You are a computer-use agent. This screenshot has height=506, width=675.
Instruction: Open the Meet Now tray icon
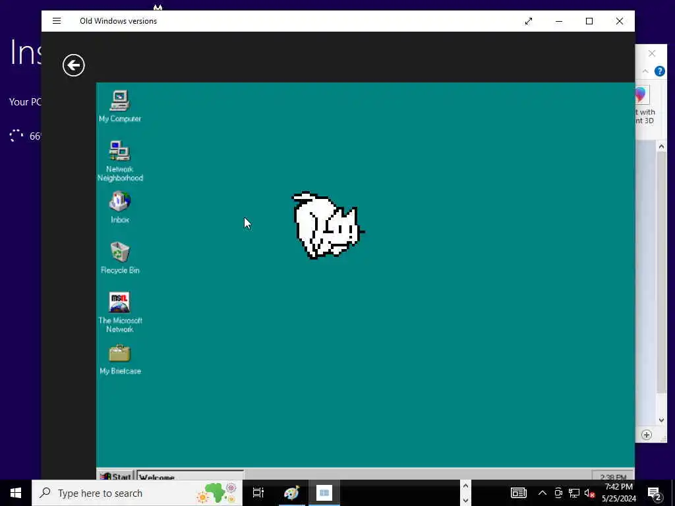[558, 493]
